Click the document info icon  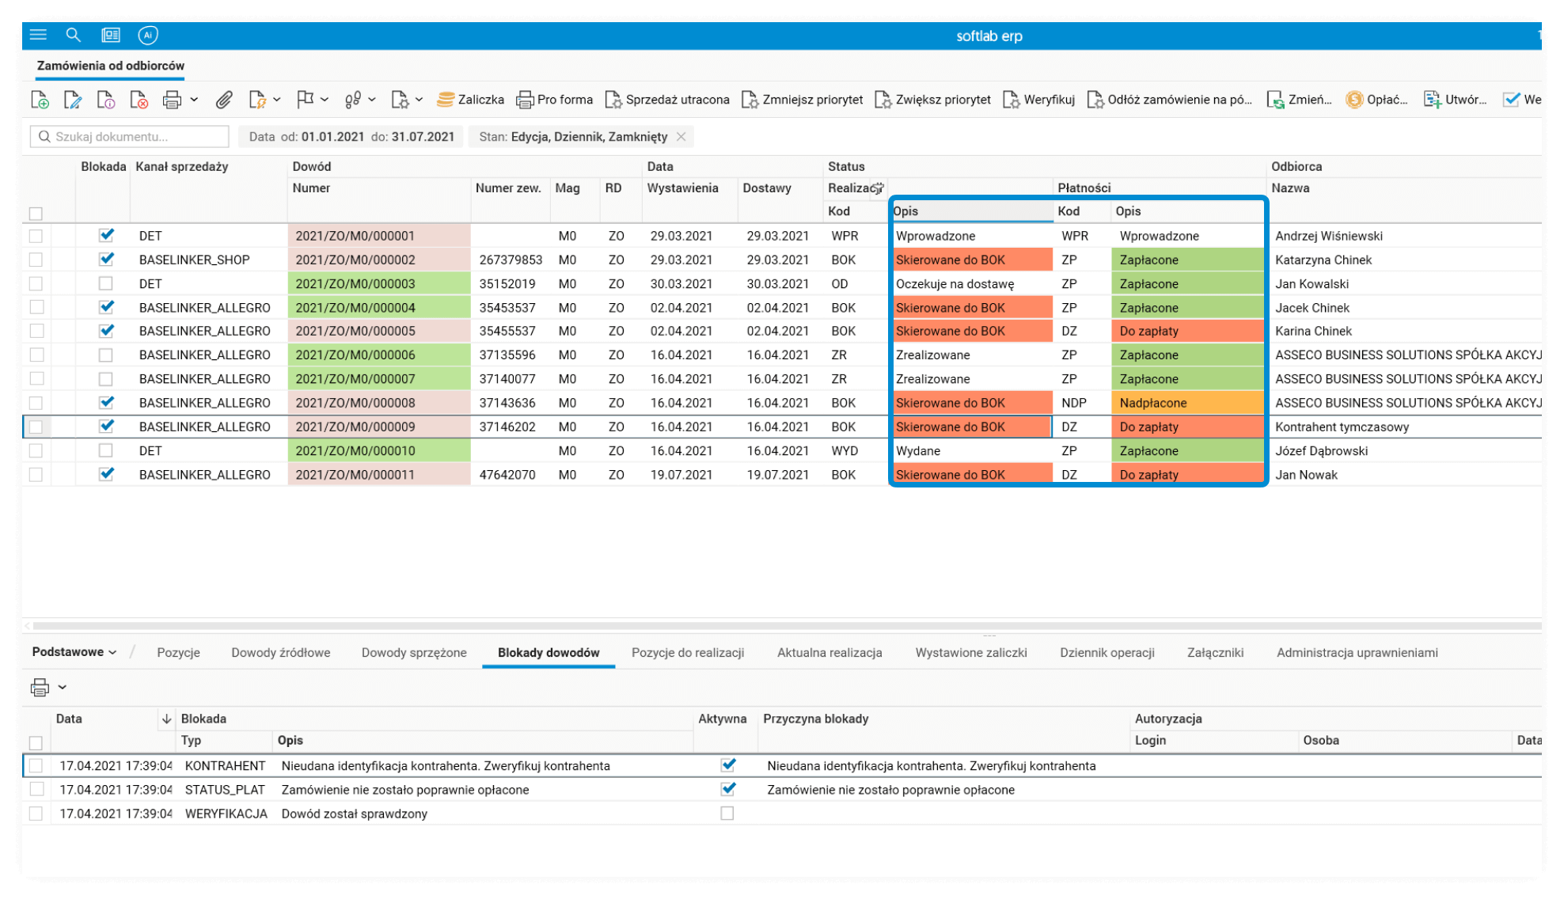[105, 100]
